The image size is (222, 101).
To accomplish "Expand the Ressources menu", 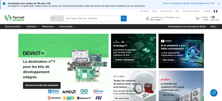I will click(x=49, y=26).
